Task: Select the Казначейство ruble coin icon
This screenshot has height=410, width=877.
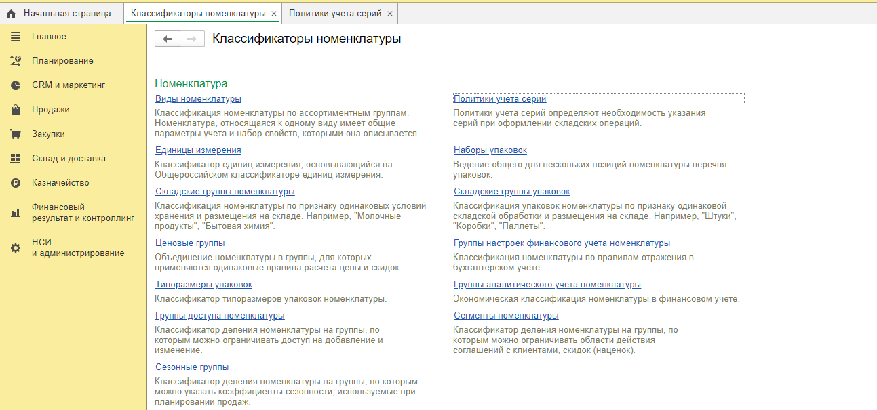Action: pos(16,183)
